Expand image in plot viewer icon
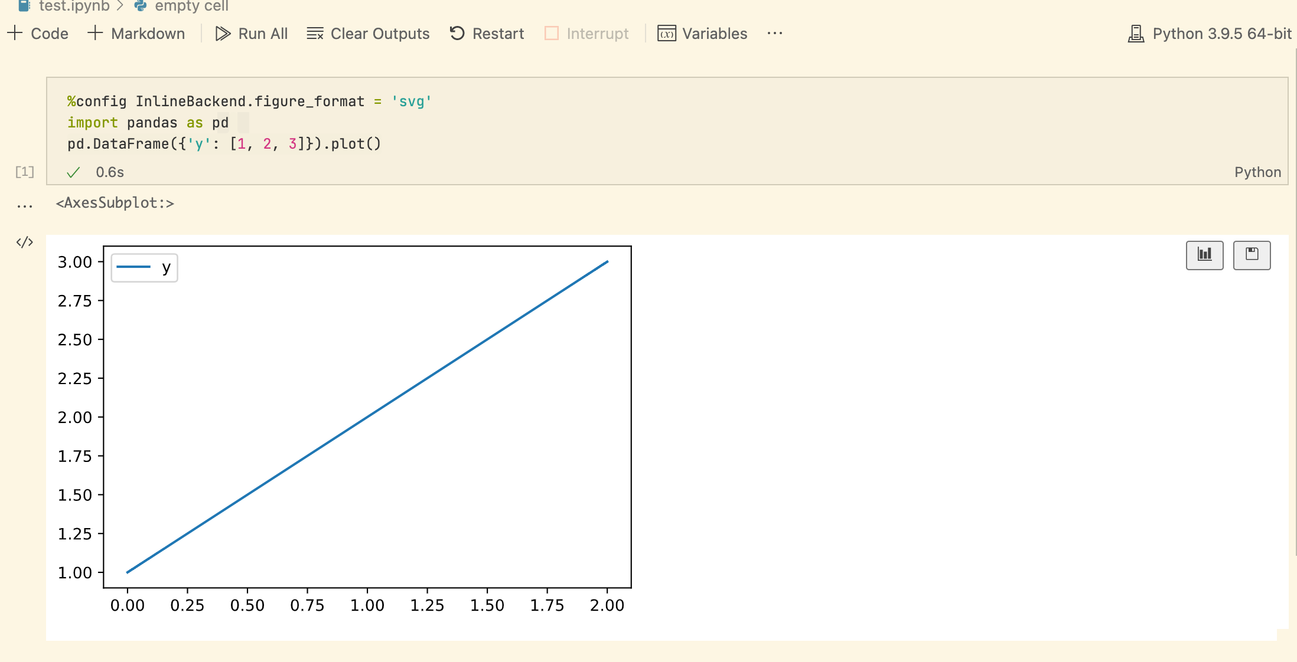This screenshot has width=1297, height=662. (1204, 255)
